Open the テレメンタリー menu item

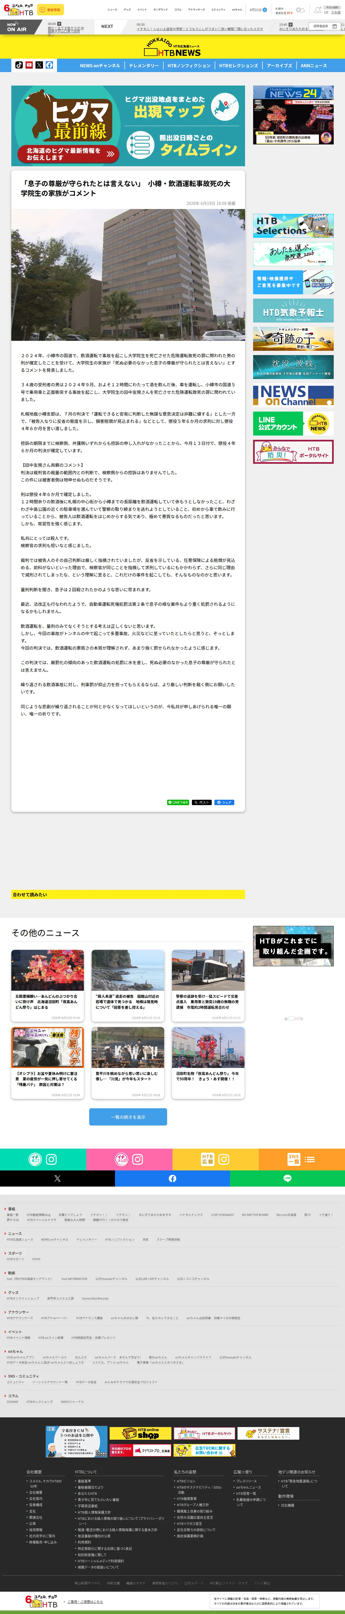(x=144, y=65)
